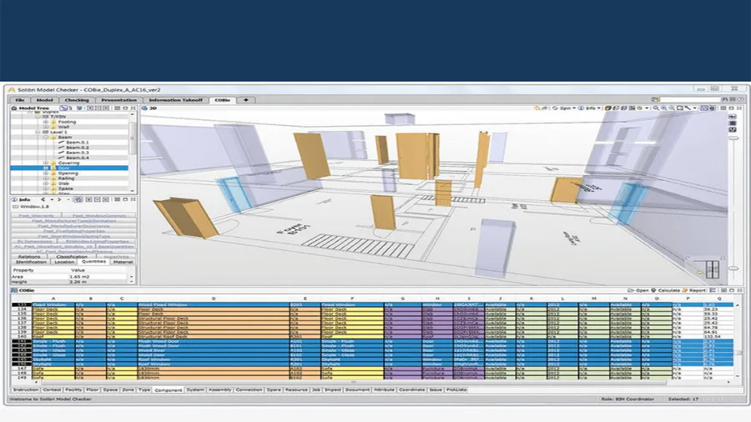Open the Quantities info tab
The width and height of the screenshot is (751, 422).
[x=93, y=262]
